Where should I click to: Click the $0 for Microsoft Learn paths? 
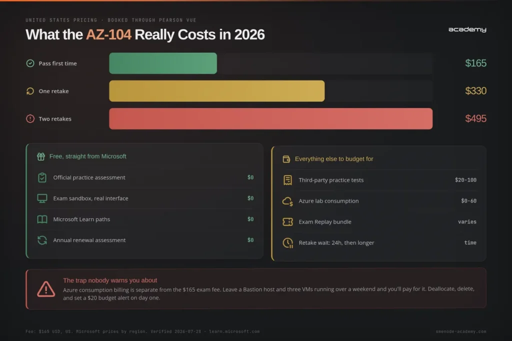(250, 219)
